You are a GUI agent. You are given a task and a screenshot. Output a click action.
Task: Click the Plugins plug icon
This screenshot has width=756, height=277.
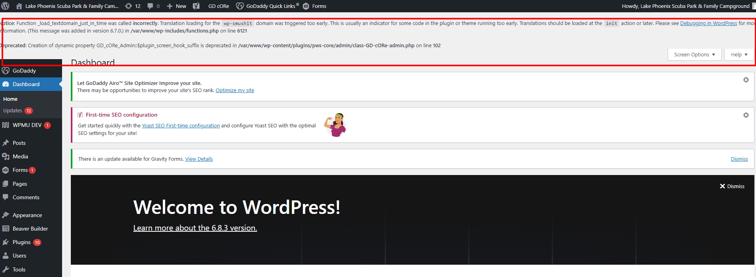pyautogui.click(x=6, y=242)
